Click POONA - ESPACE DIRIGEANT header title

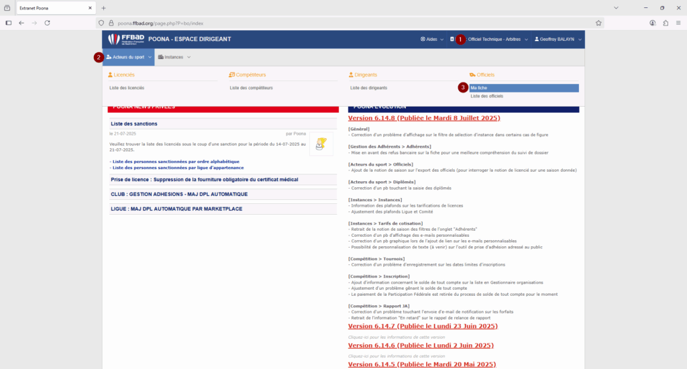click(190, 39)
